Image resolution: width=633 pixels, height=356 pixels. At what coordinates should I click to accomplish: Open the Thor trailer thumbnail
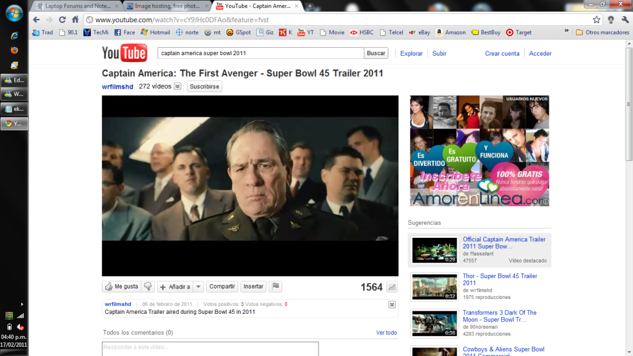(434, 287)
